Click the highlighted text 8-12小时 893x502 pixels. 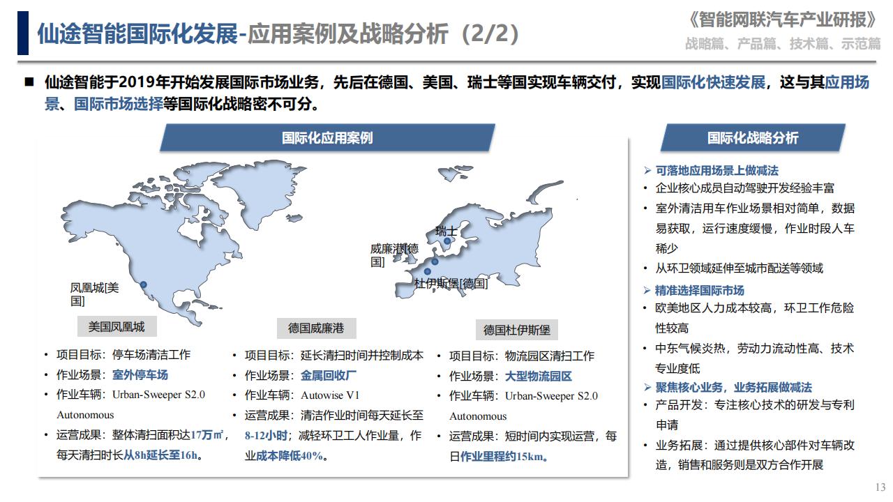pyautogui.click(x=267, y=436)
